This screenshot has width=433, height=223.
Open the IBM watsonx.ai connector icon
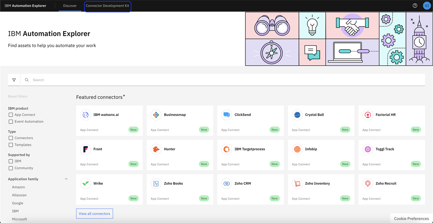pyautogui.click(x=86, y=115)
